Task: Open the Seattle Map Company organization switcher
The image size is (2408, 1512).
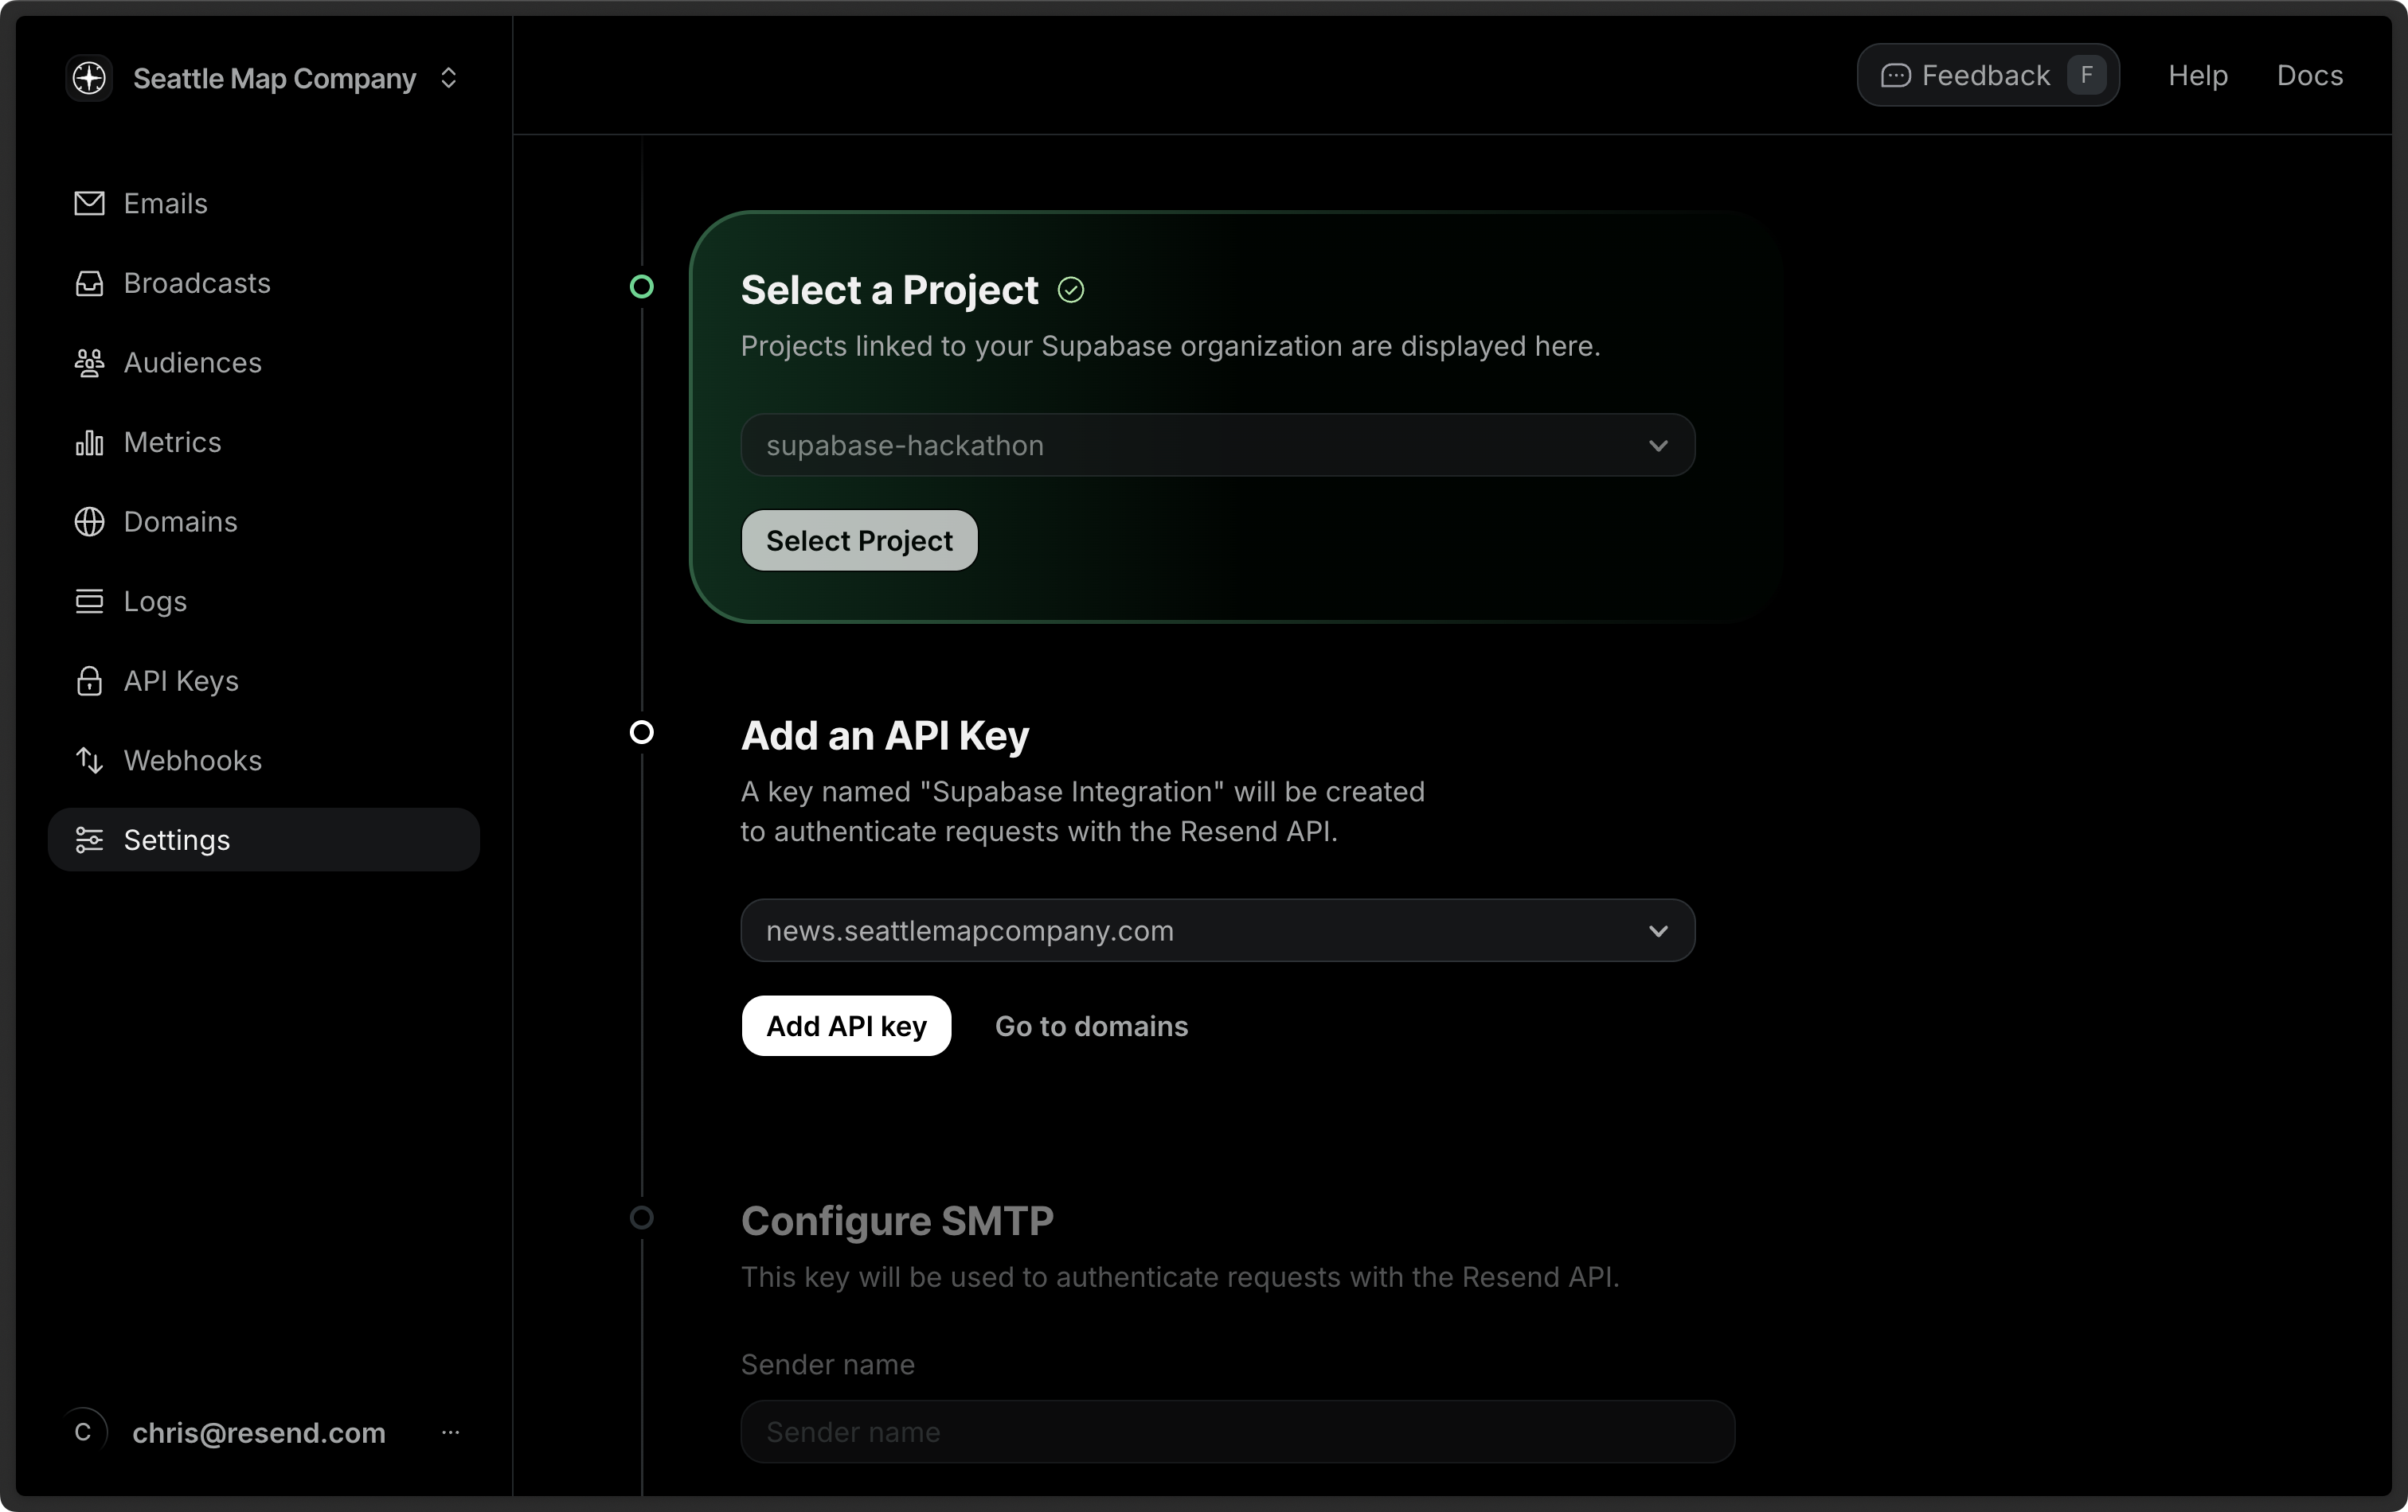Action: click(x=449, y=78)
